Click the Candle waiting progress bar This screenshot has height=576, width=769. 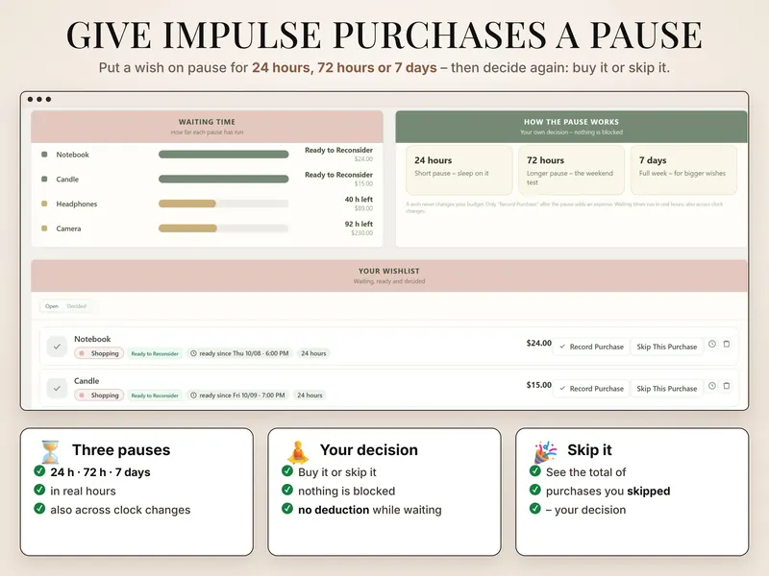(x=224, y=180)
